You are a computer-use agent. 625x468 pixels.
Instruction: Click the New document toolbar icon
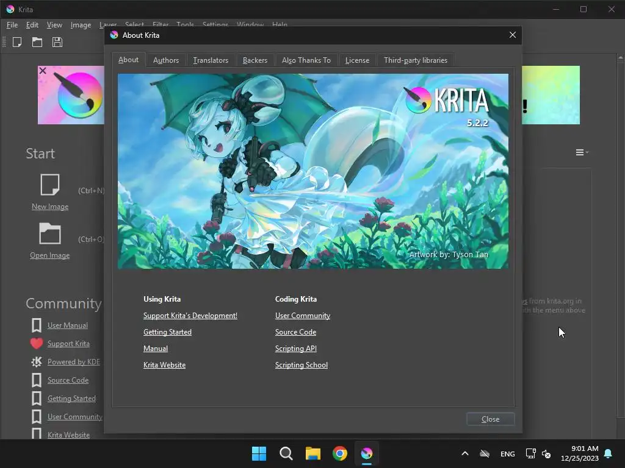(x=17, y=42)
